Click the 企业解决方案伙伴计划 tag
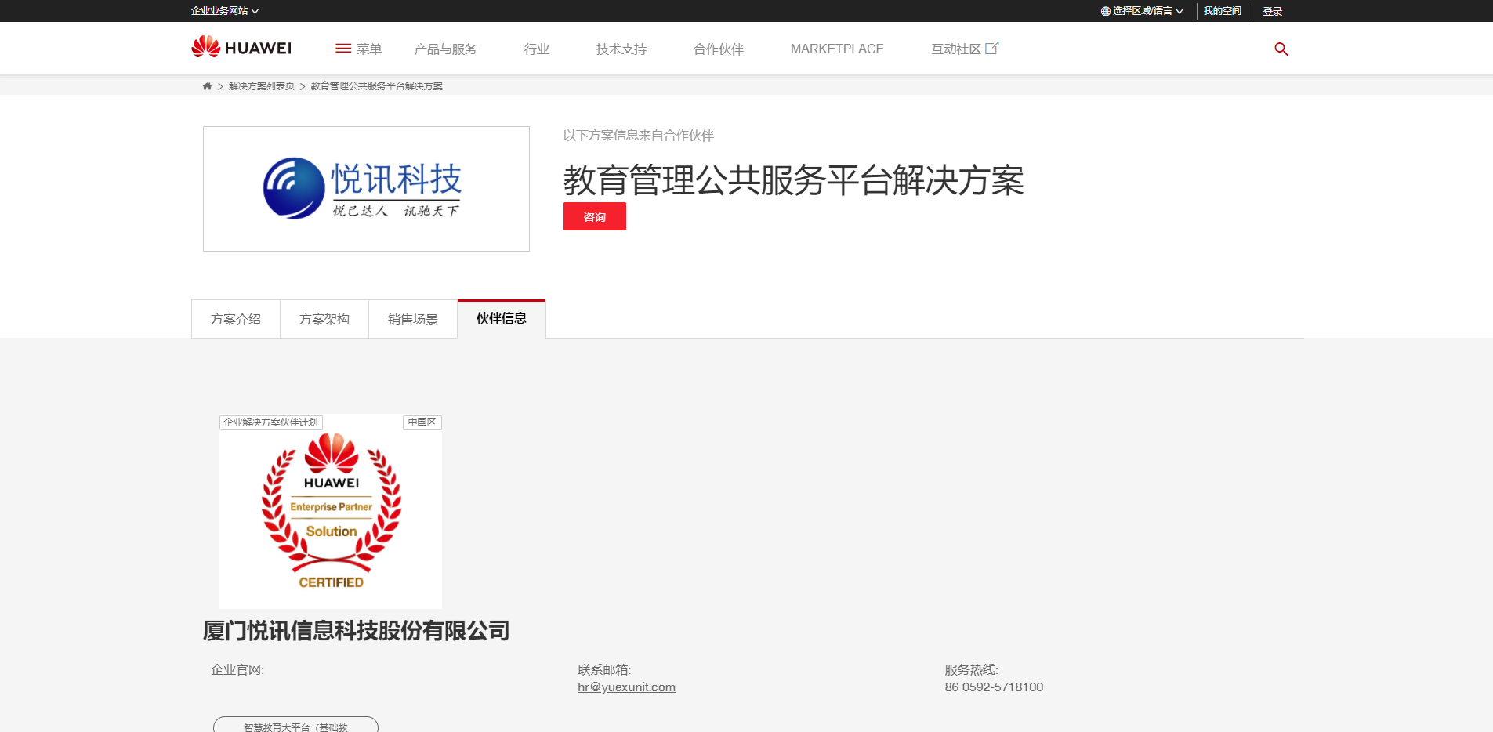1493x732 pixels. pos(271,422)
